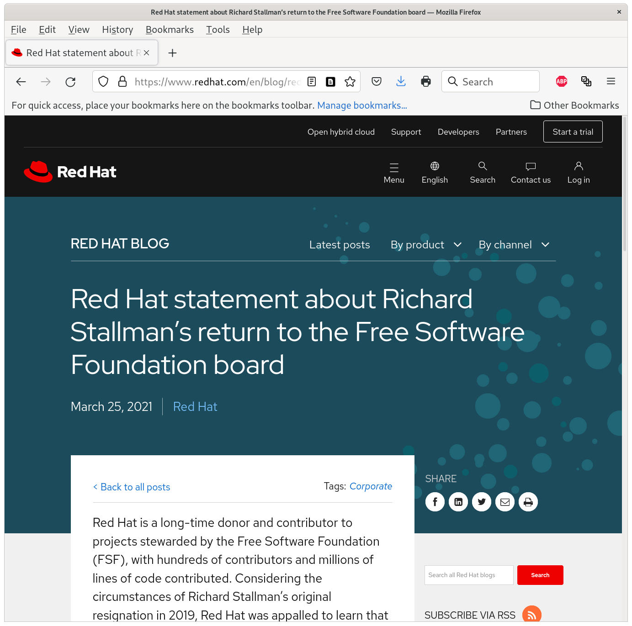Go to Latest posts
The height and width of the screenshot is (626, 632).
tap(340, 245)
